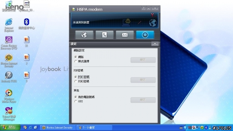This screenshot has width=233, height=131.
Task: Open Internet Explorer desktop icon
Action: coord(9,25)
